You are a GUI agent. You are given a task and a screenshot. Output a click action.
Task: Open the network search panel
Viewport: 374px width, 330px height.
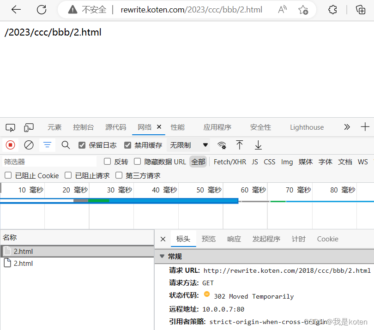66,145
